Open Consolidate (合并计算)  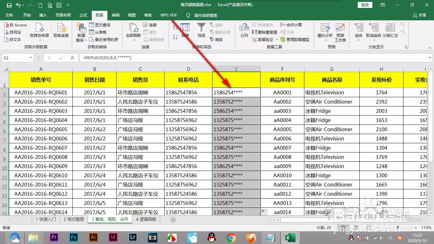click(291, 25)
